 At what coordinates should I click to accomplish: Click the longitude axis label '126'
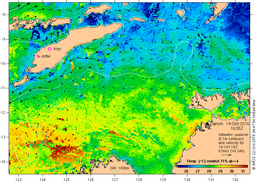pos(90,180)
